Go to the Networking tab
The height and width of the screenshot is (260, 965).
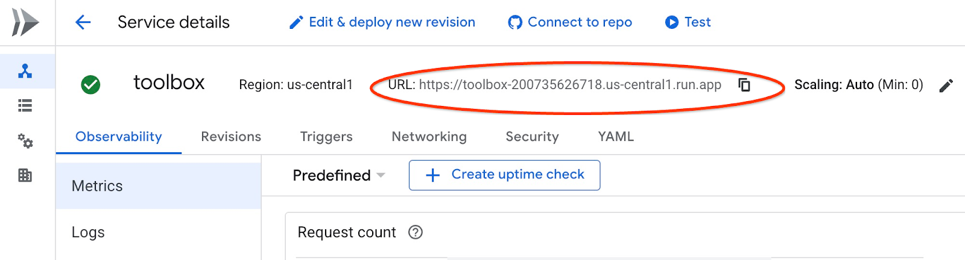429,137
